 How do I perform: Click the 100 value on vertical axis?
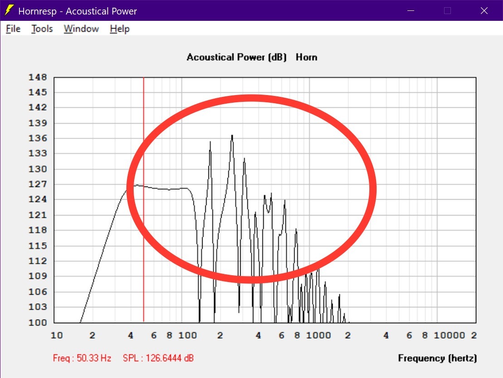[x=38, y=323]
